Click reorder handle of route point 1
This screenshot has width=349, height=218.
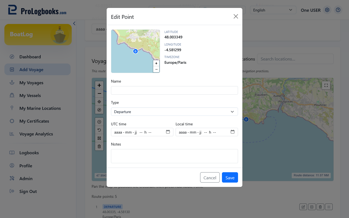pyautogui.click(x=329, y=207)
